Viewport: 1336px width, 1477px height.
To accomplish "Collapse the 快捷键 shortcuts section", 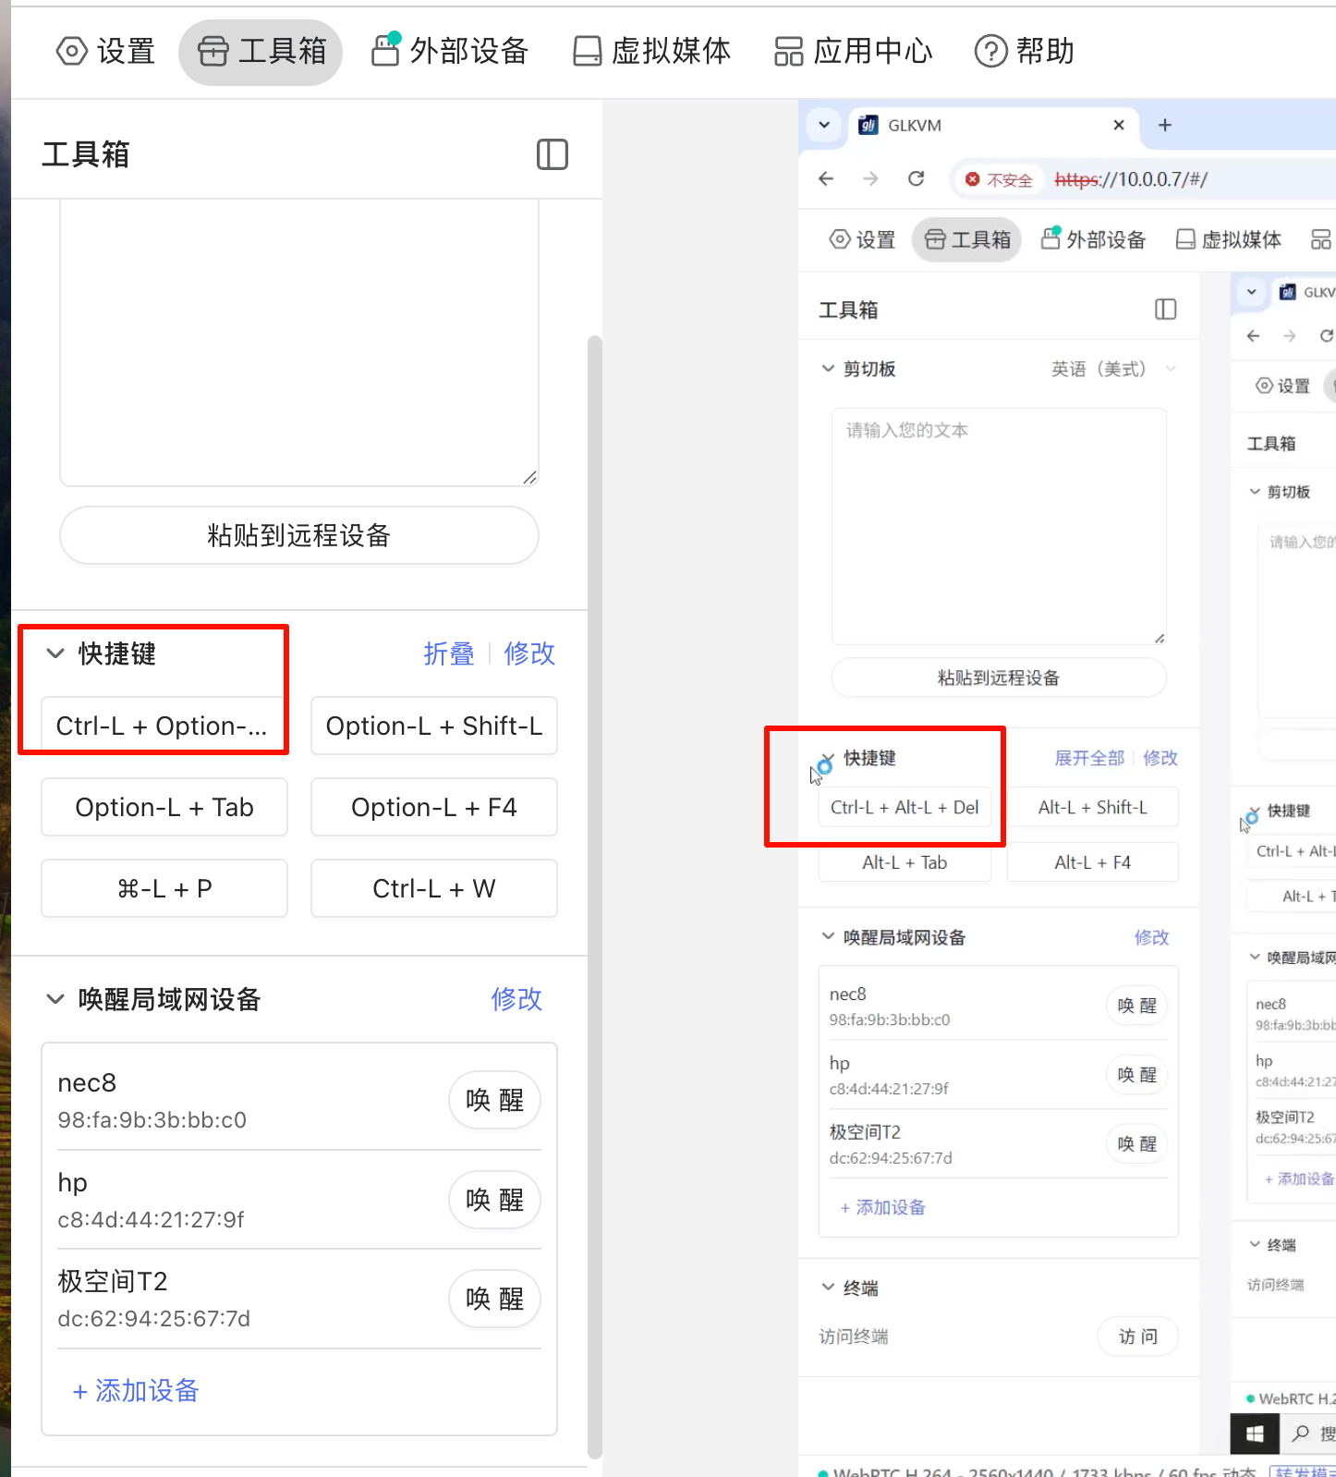I will (x=55, y=653).
